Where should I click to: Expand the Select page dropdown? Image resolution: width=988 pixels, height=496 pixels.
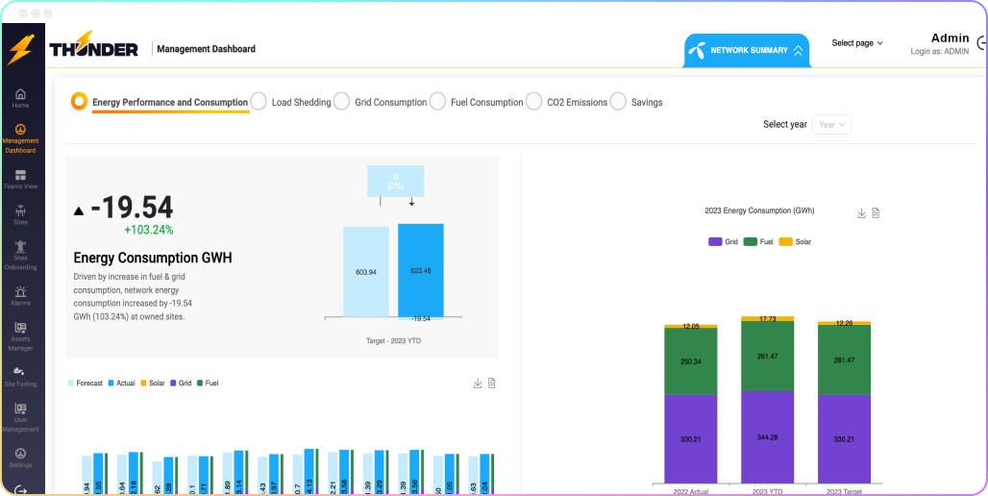[856, 43]
